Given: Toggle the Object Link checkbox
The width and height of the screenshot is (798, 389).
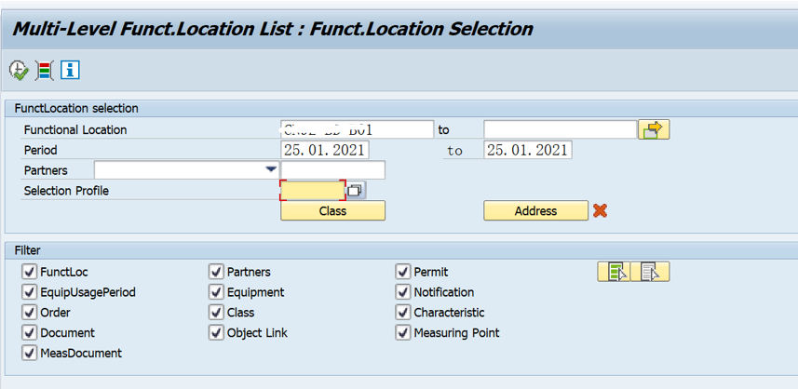Looking at the screenshot, I should pyautogui.click(x=216, y=332).
